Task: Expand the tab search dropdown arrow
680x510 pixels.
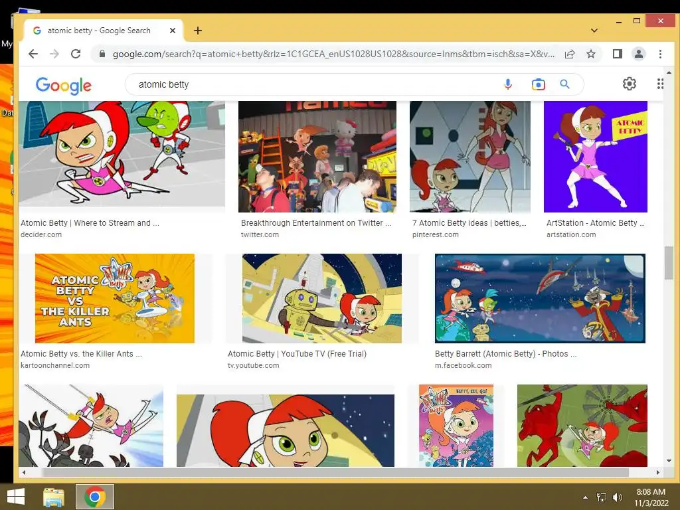Action: (594, 31)
